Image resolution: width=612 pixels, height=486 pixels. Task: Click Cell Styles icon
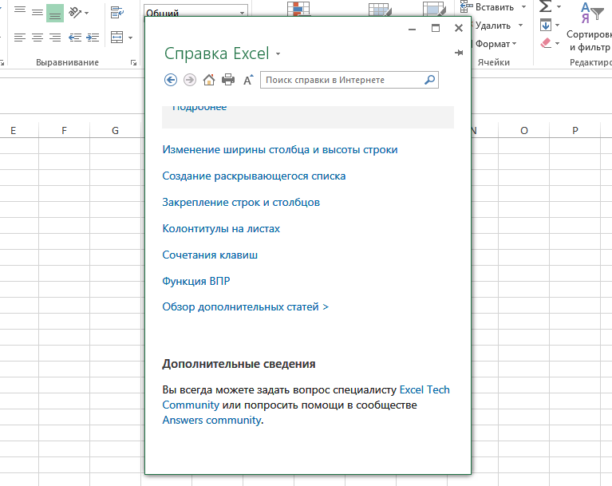434,9
